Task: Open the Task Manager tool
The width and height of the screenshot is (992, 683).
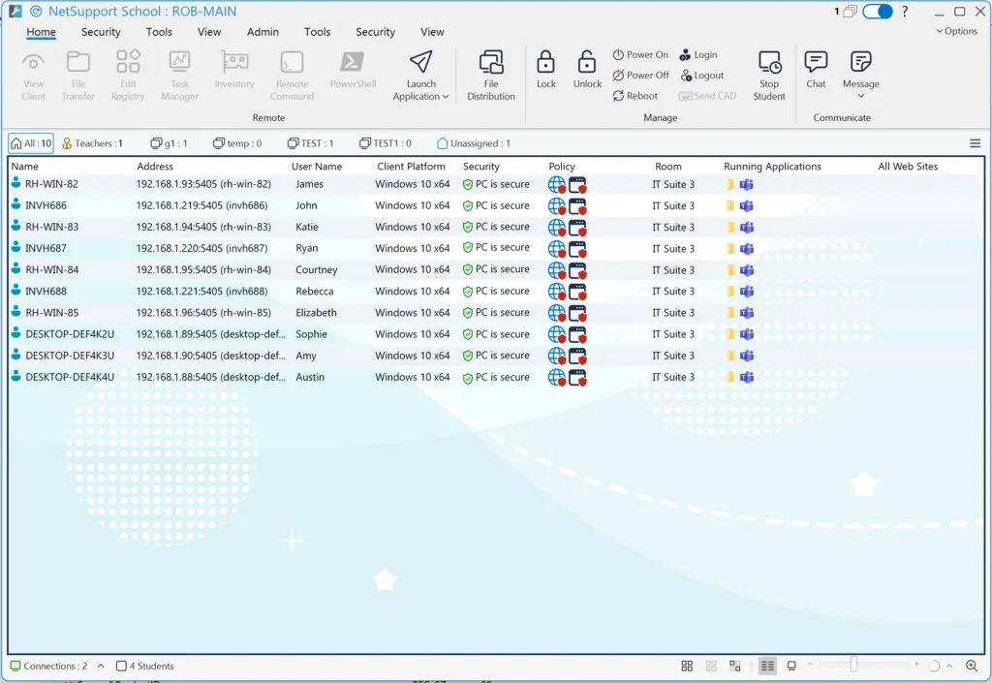Action: click(x=179, y=76)
